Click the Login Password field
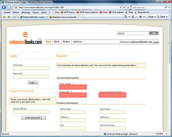172x137 pixels. [31, 77]
